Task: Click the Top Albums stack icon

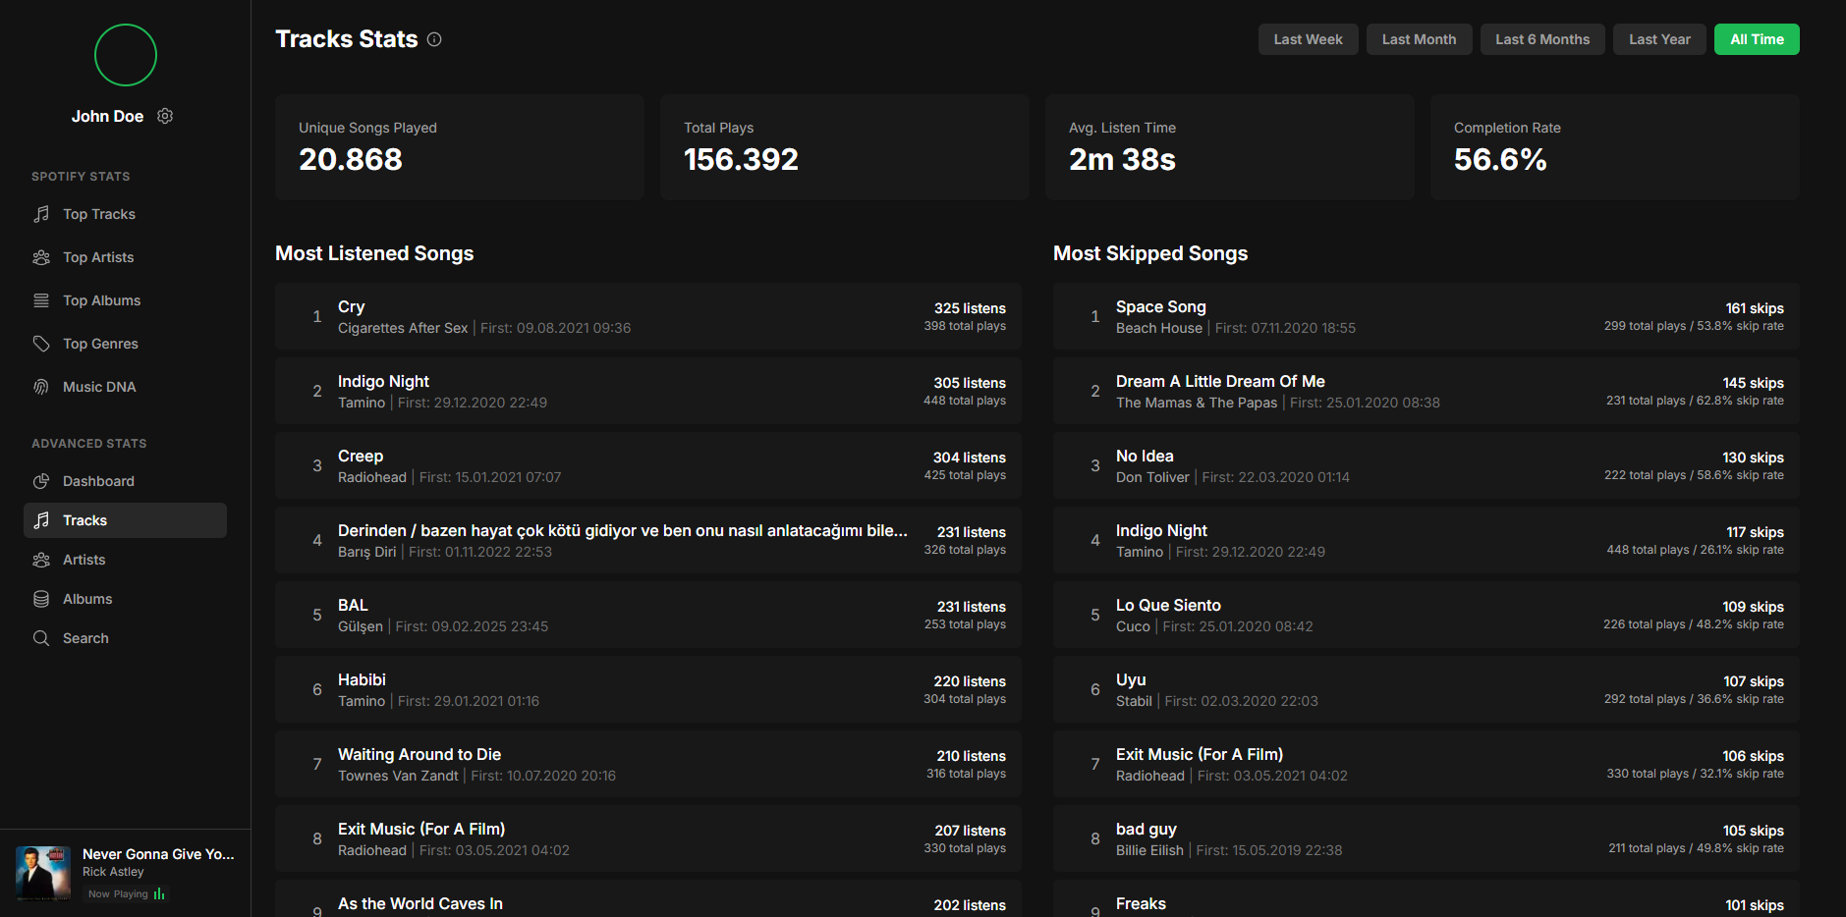Action: tap(41, 300)
